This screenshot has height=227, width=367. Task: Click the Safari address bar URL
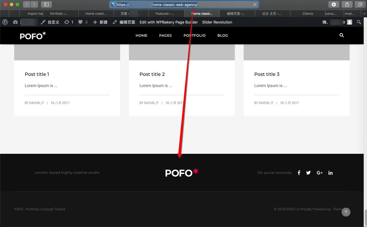point(184,4)
